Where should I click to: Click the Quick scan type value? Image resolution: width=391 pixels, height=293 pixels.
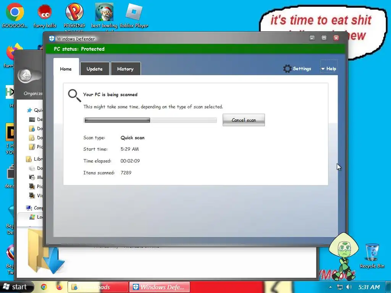tap(132, 138)
